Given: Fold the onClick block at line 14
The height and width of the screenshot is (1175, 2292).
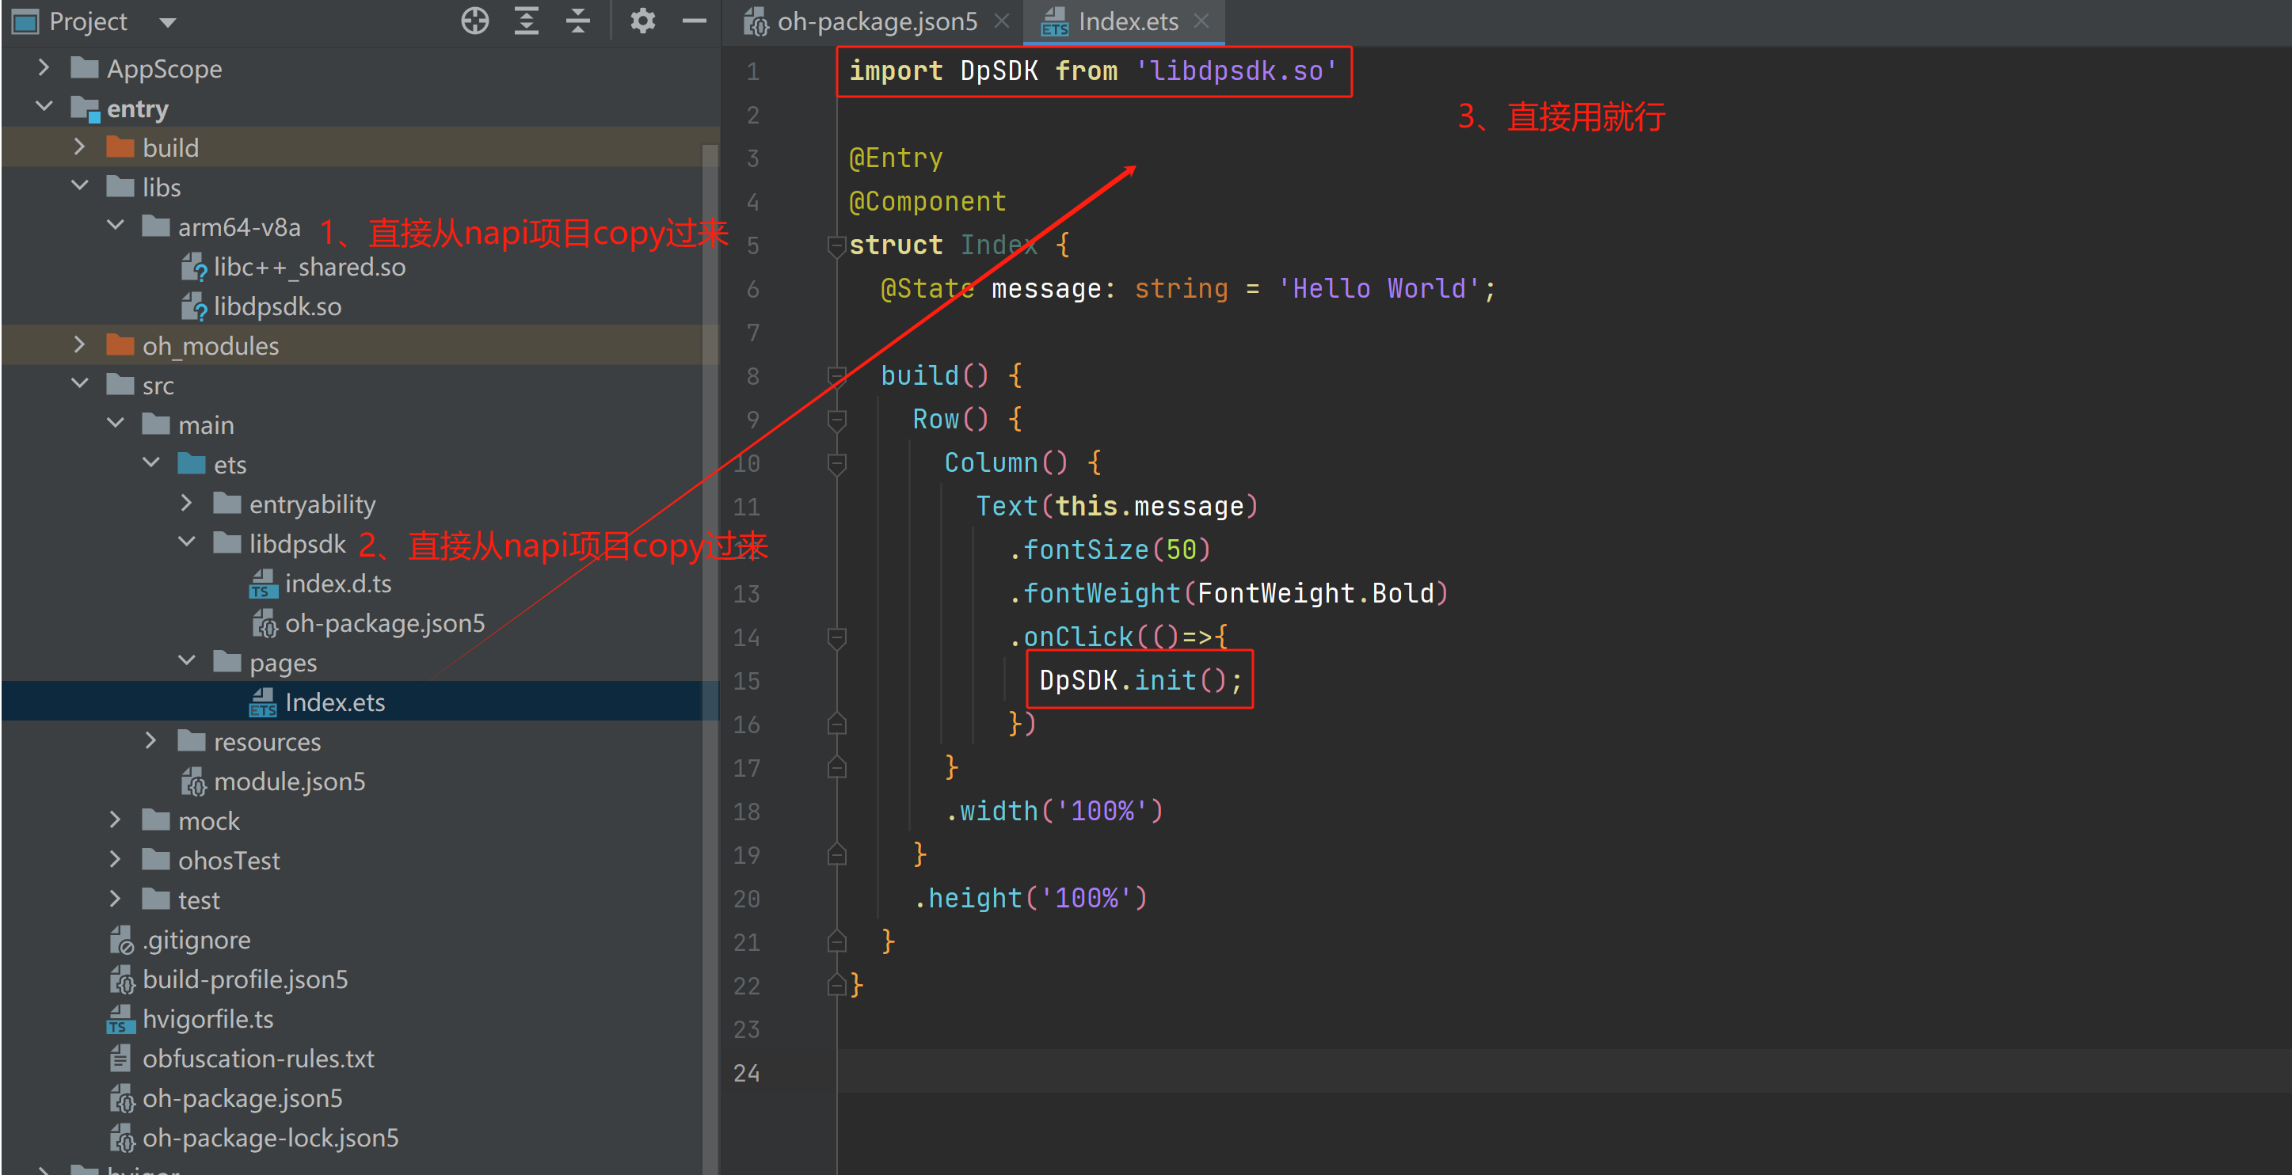Looking at the screenshot, I should click(x=836, y=637).
